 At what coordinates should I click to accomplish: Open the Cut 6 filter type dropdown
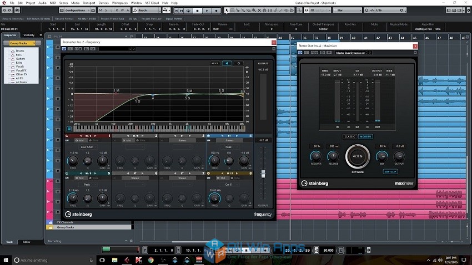click(x=229, y=185)
